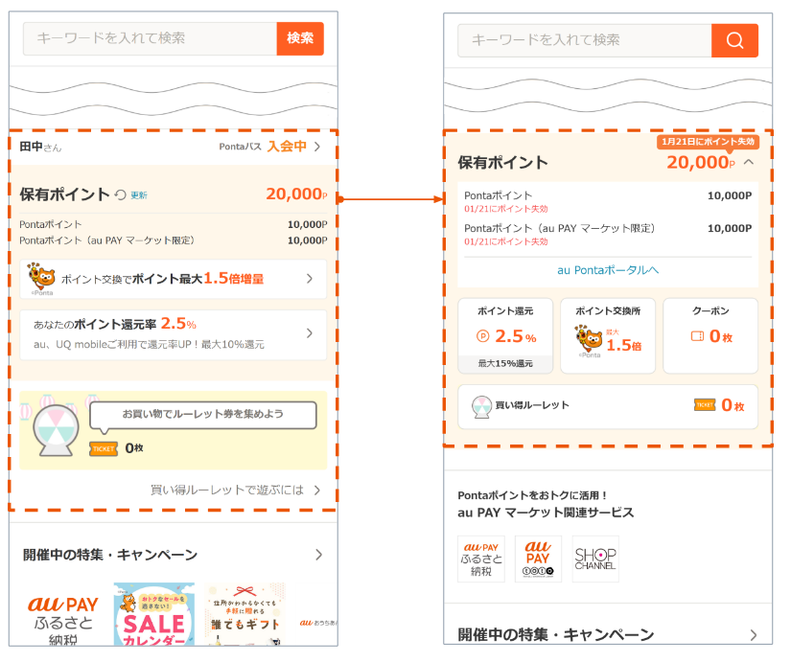
Task: Open the あなたのポイント還元率 row arrow
Action: [x=309, y=333]
